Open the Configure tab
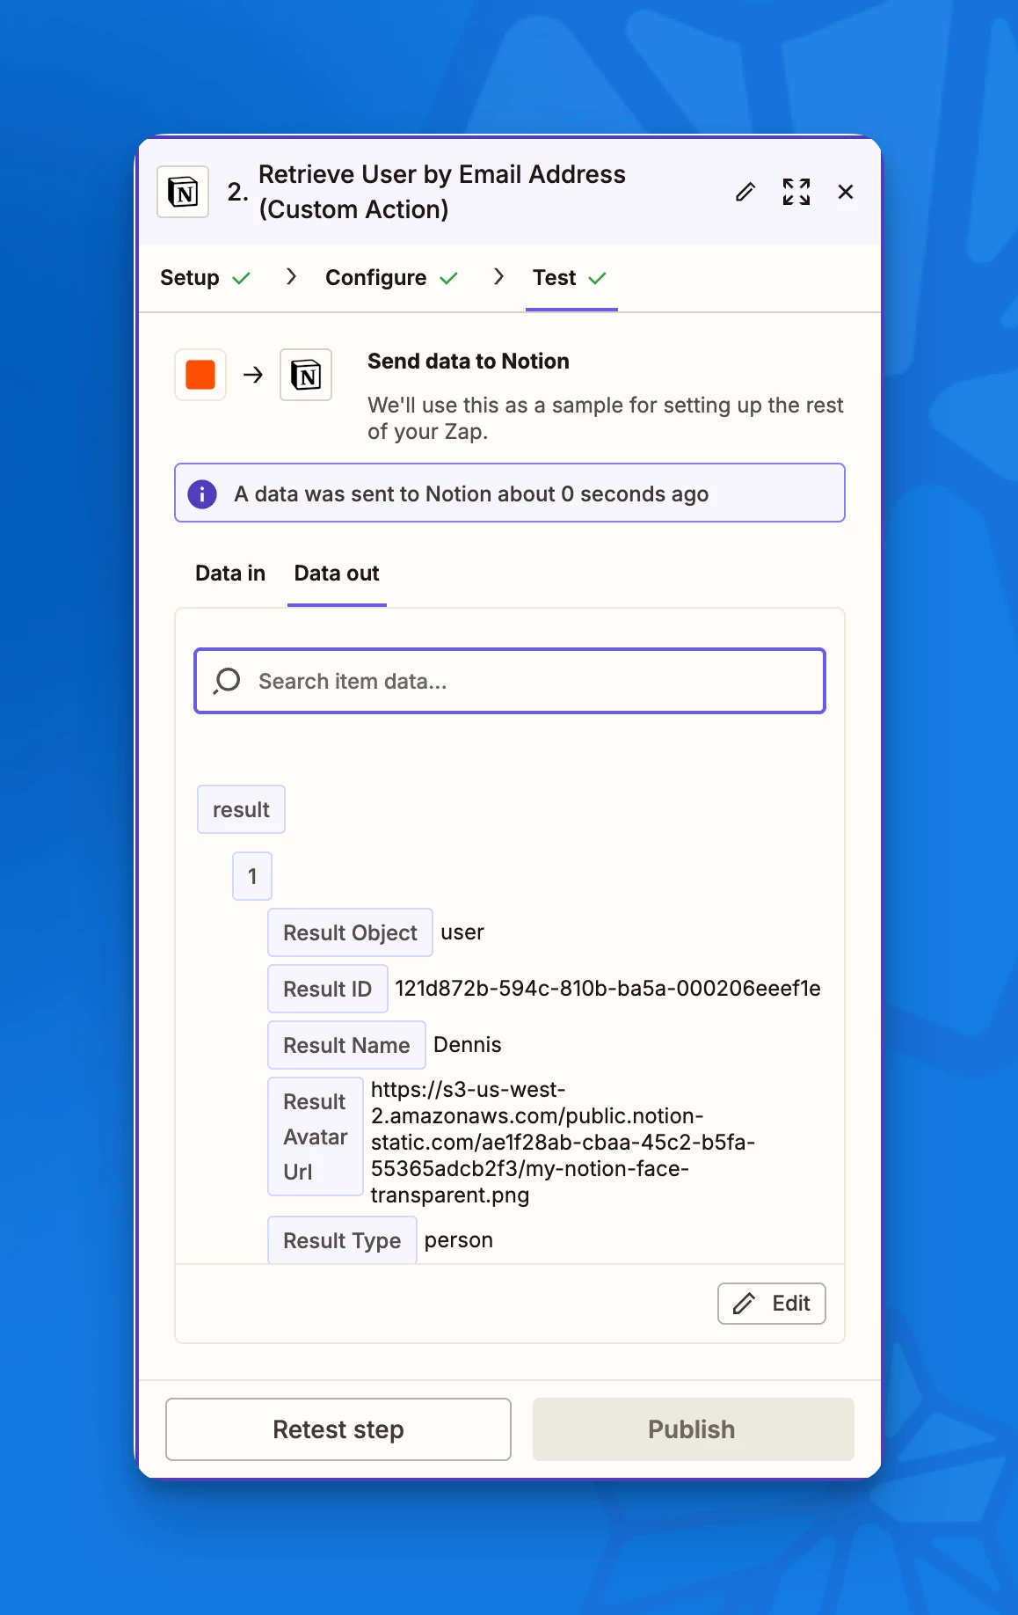The width and height of the screenshot is (1018, 1615). tap(391, 278)
